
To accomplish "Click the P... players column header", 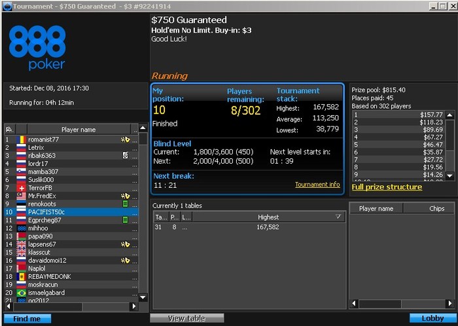I will 175,217.
